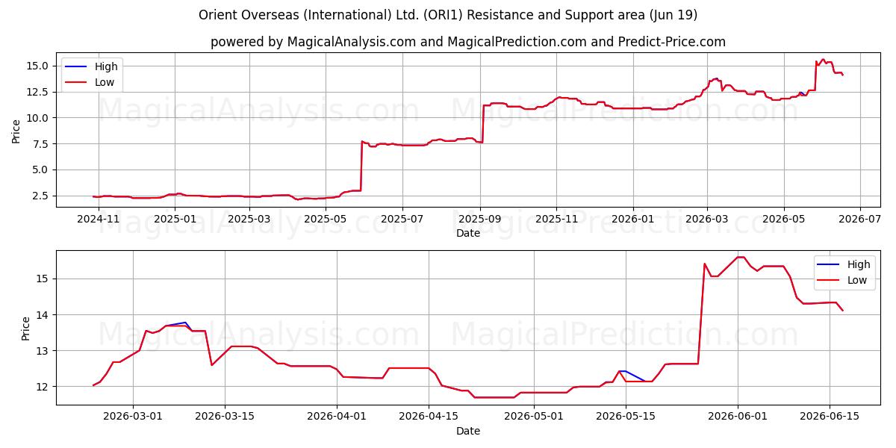896x448 pixels.
Task: Click the '2026-04-15' label on lower axis
Action: point(429,416)
